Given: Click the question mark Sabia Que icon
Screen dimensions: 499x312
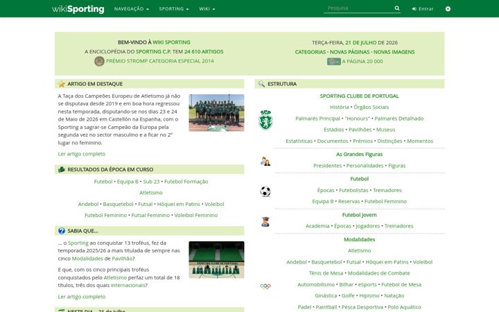Looking at the screenshot, I should 62,231.
